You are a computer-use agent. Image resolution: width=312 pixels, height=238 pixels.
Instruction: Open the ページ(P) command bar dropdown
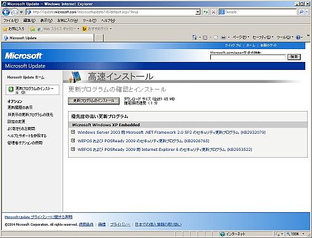(241, 37)
